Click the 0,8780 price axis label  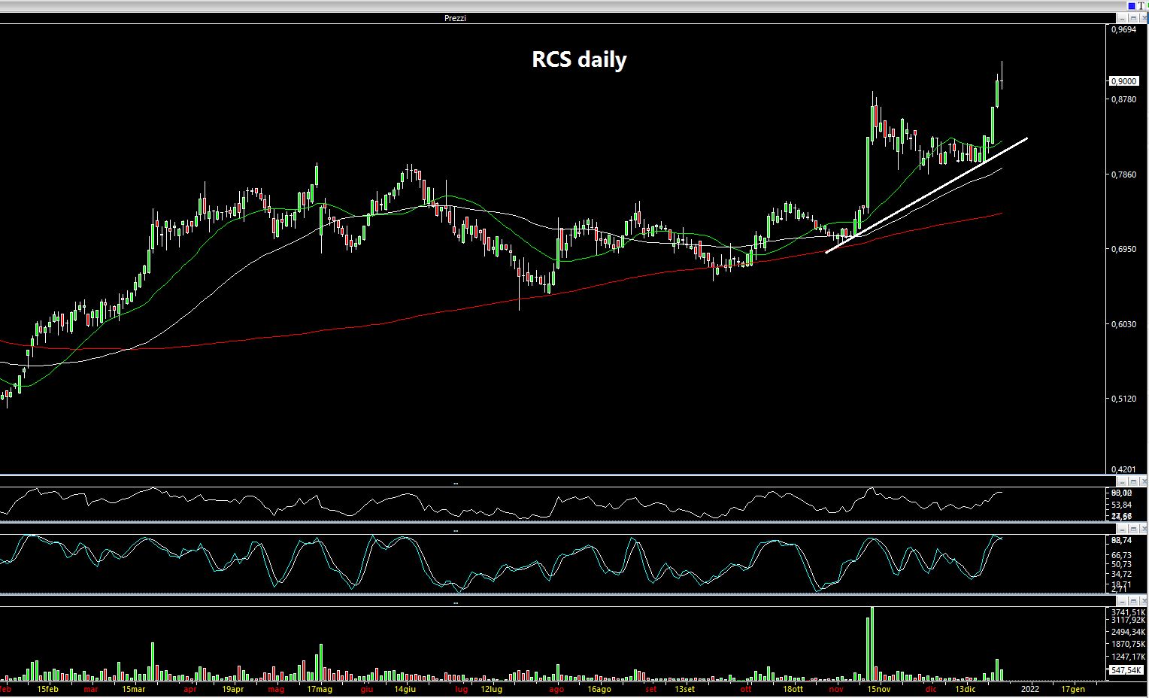[x=1123, y=99]
